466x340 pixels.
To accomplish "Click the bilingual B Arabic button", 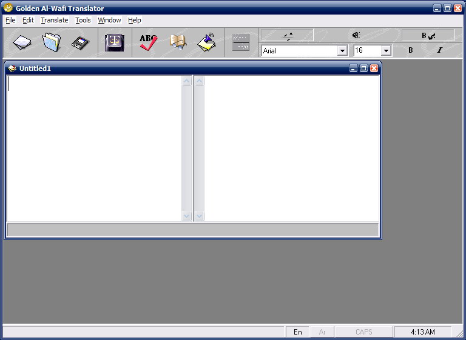I will point(428,35).
